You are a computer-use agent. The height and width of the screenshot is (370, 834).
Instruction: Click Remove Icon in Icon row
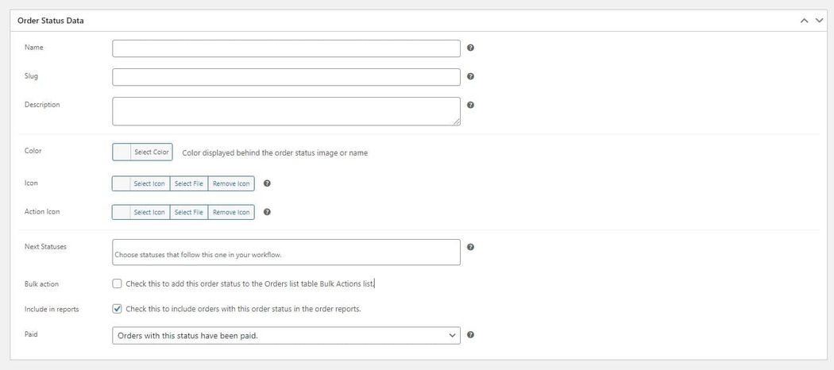click(x=231, y=183)
